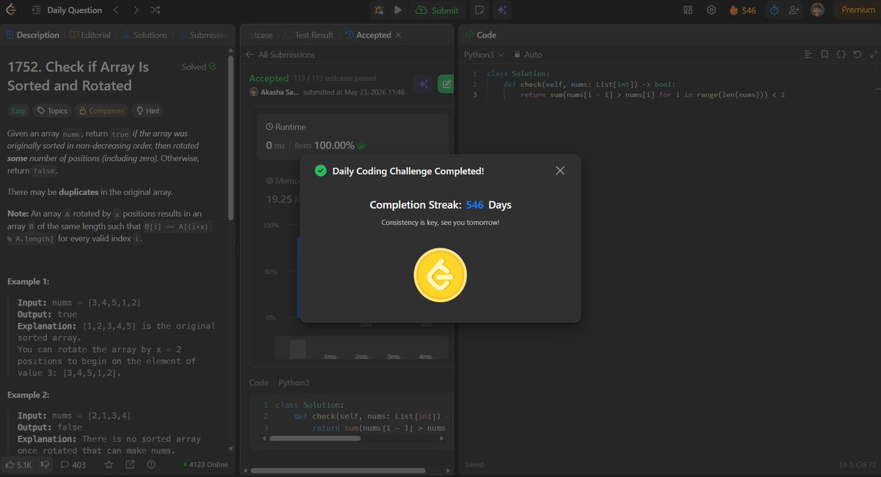
Task: Click the green edit note button
Action: click(445, 84)
